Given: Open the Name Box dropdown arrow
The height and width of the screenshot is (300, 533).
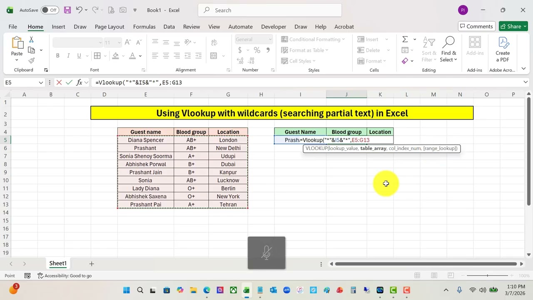Looking at the screenshot, I should pyautogui.click(x=41, y=82).
